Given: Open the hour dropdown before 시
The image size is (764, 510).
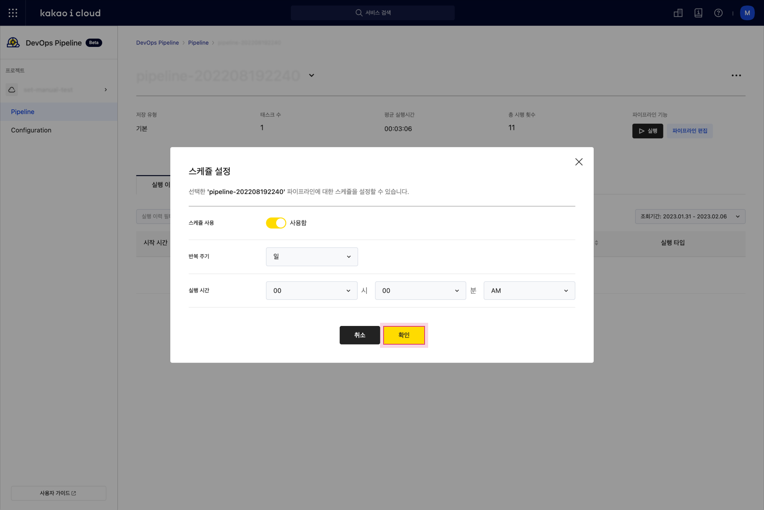Looking at the screenshot, I should 312,291.
